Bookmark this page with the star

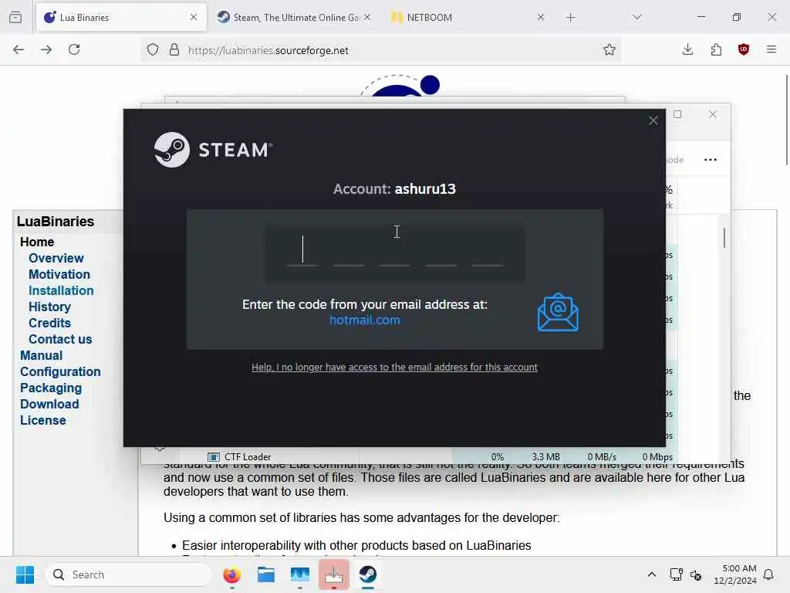[x=609, y=49]
